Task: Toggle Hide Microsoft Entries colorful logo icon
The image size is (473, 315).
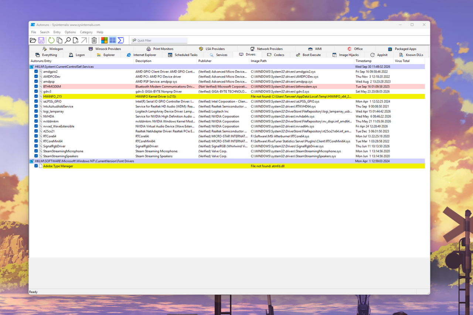Action: coord(104,40)
